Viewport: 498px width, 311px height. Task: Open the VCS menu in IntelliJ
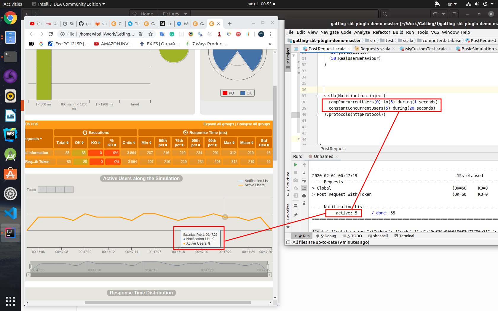click(x=435, y=32)
